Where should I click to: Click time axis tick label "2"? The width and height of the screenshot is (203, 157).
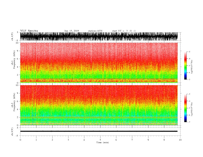[52, 140]
